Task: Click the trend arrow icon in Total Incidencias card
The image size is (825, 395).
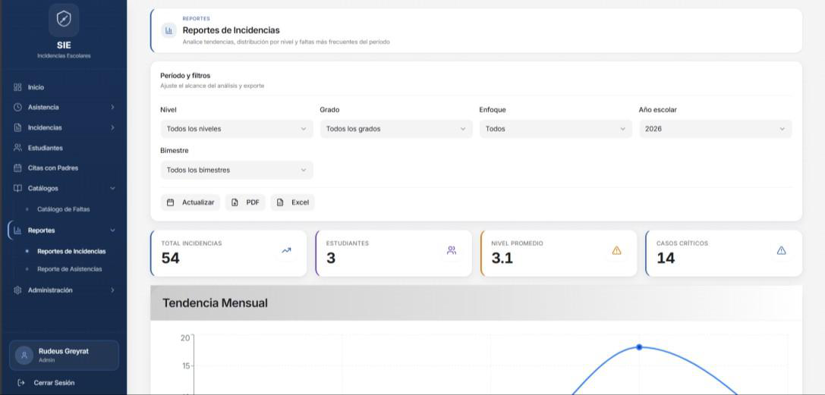Action: tap(286, 250)
